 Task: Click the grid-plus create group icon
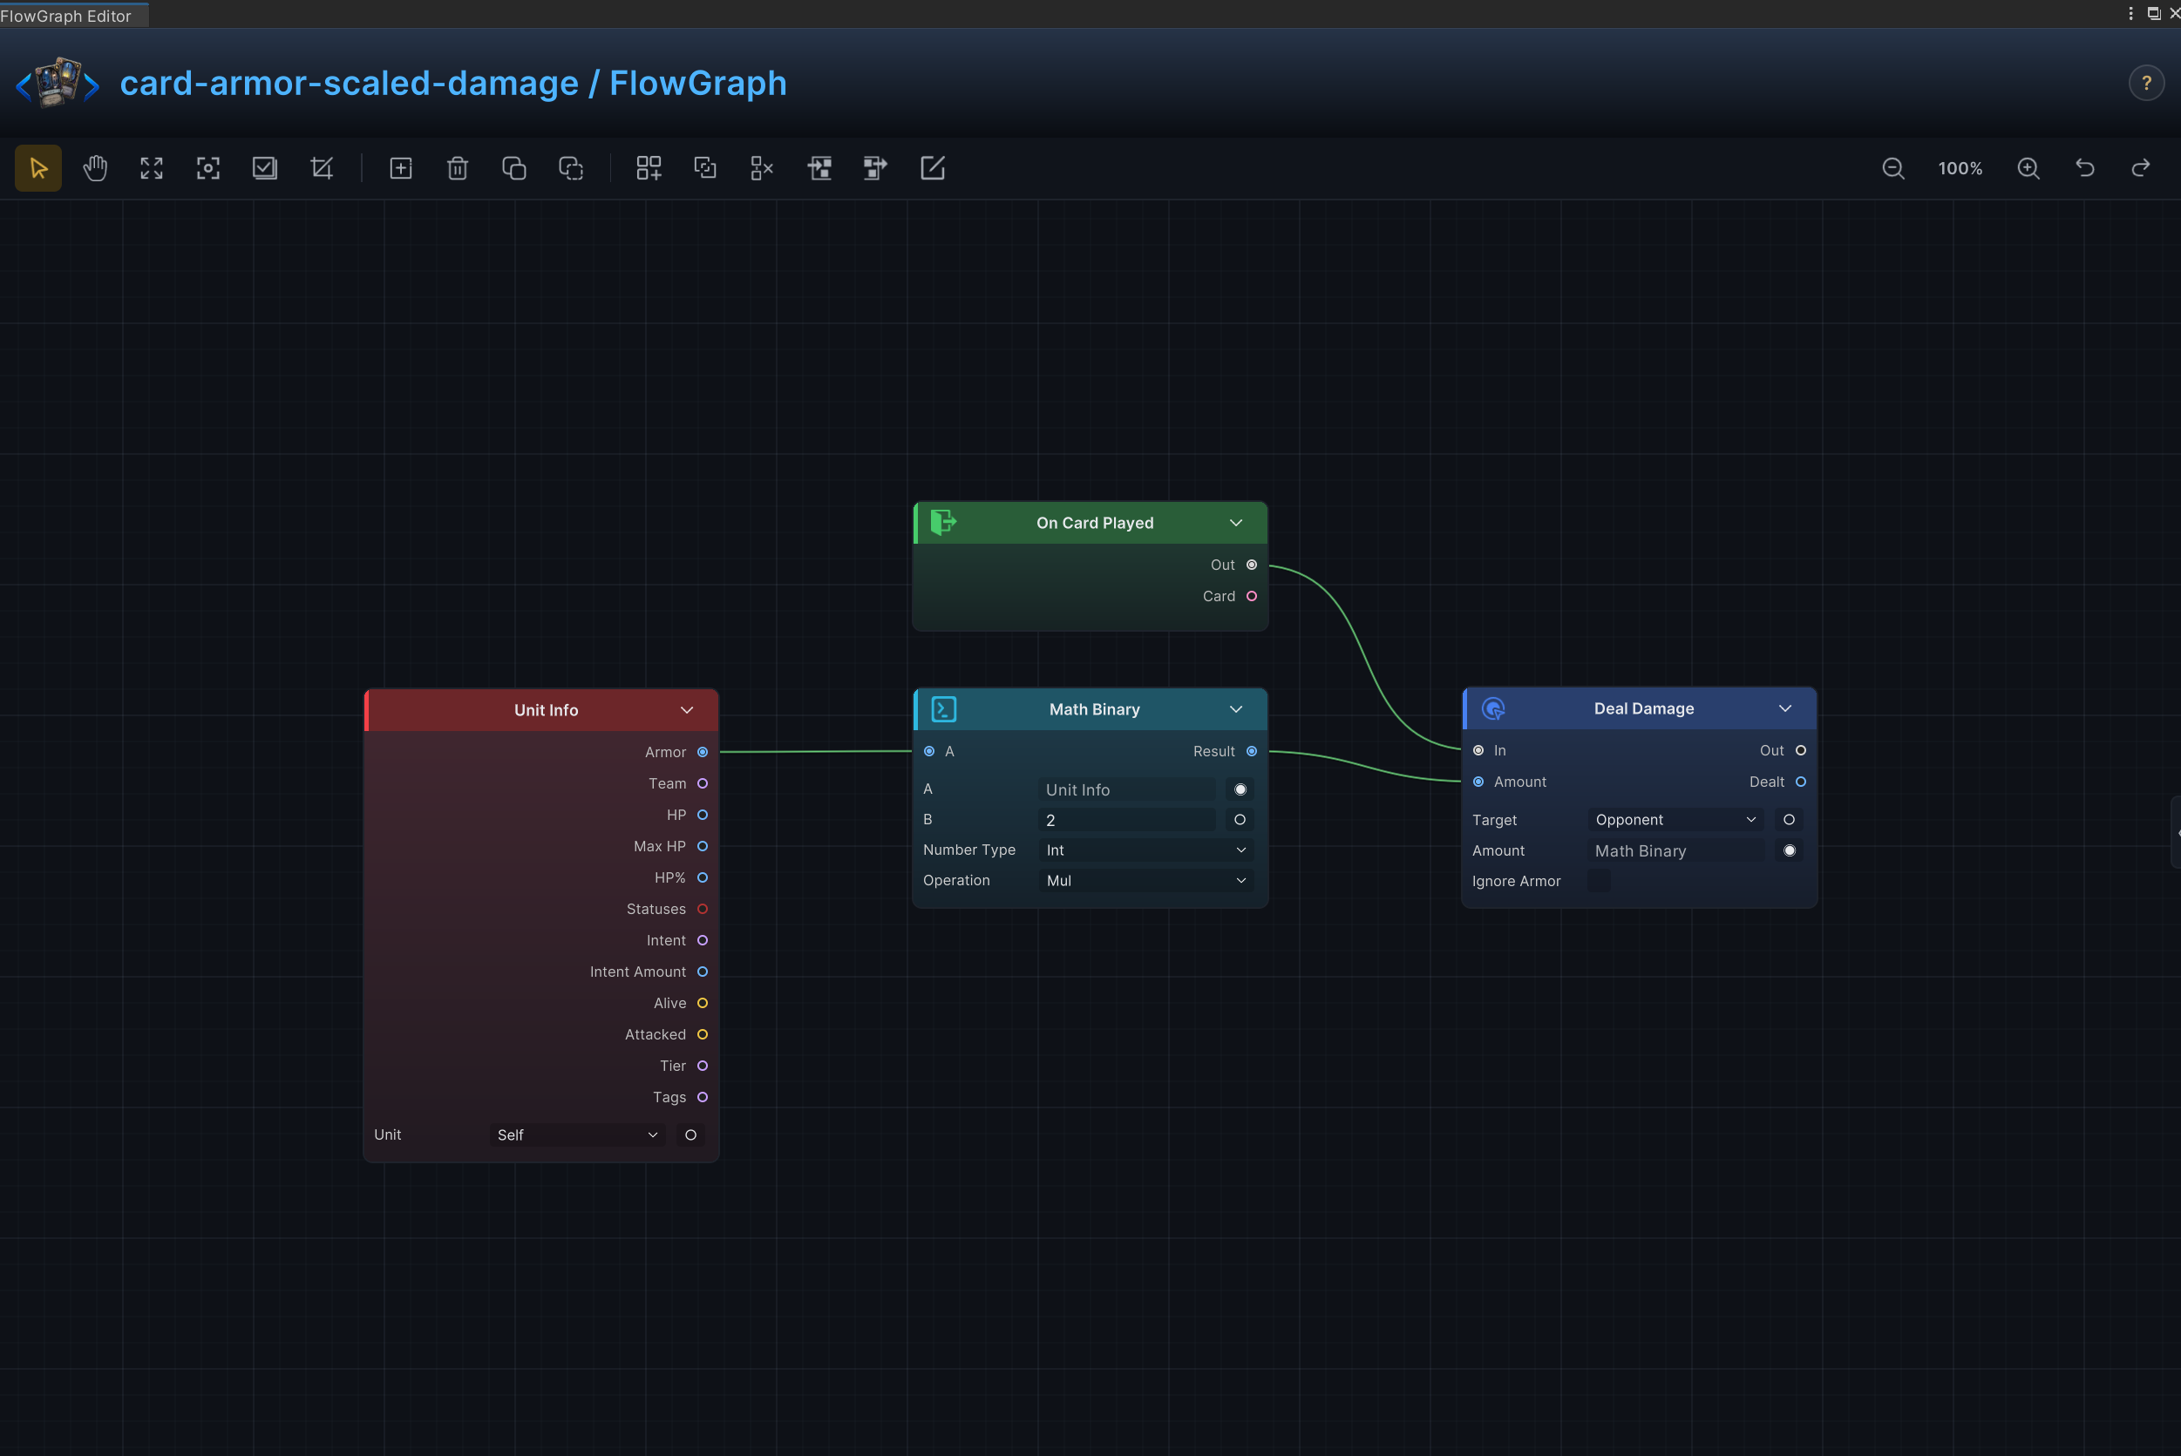click(649, 168)
